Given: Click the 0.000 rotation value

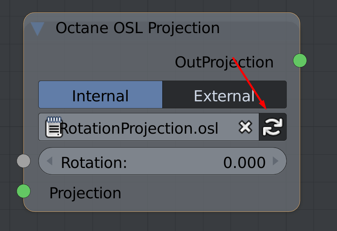Looking at the screenshot, I should tap(244, 162).
